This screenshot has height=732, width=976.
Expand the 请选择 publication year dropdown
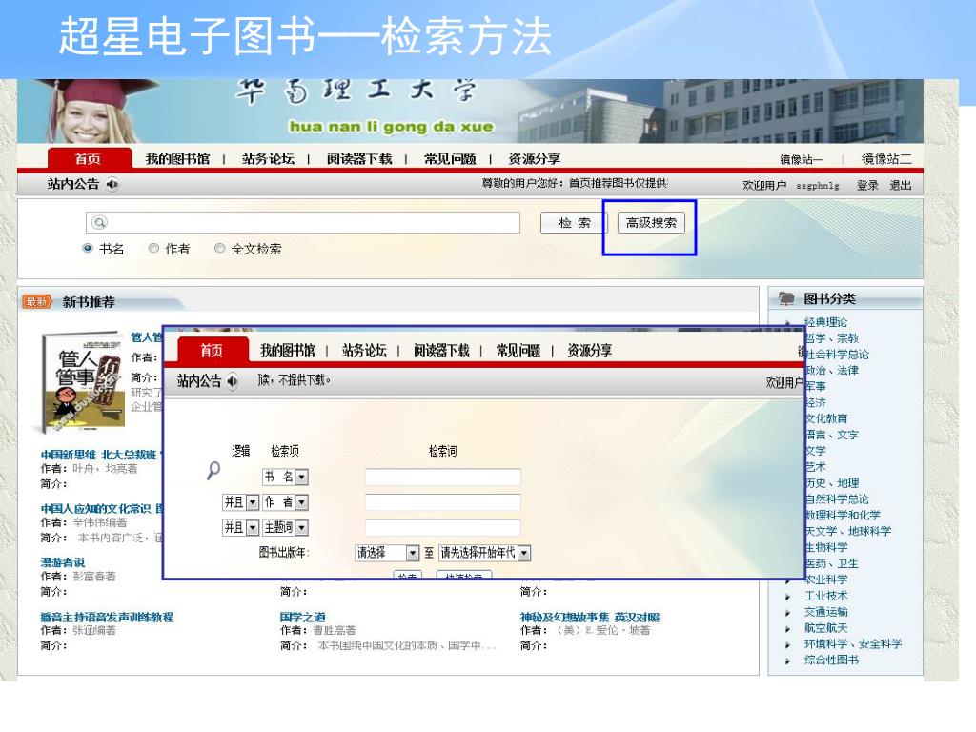(413, 553)
